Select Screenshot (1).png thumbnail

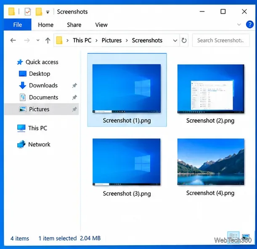[127, 88]
